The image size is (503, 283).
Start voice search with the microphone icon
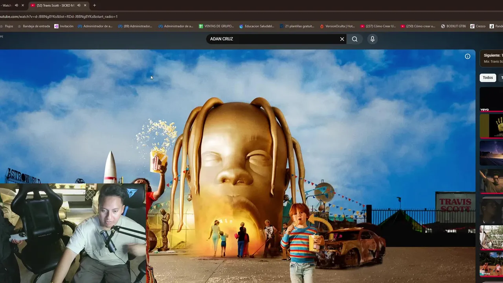pyautogui.click(x=373, y=39)
